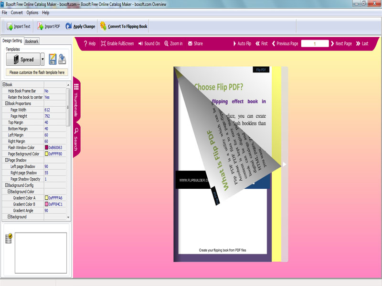382x286 pixels.
Task: Choose the Spread template button
Action: pyautogui.click(x=23, y=59)
